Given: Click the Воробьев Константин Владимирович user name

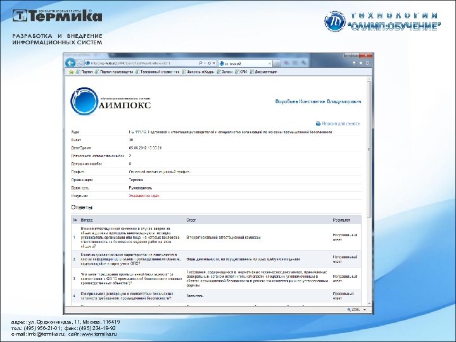Looking at the screenshot, I should point(318,101).
